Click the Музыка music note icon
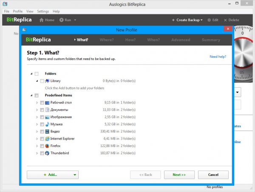Screen dimensions: 255x192 pos(47,124)
